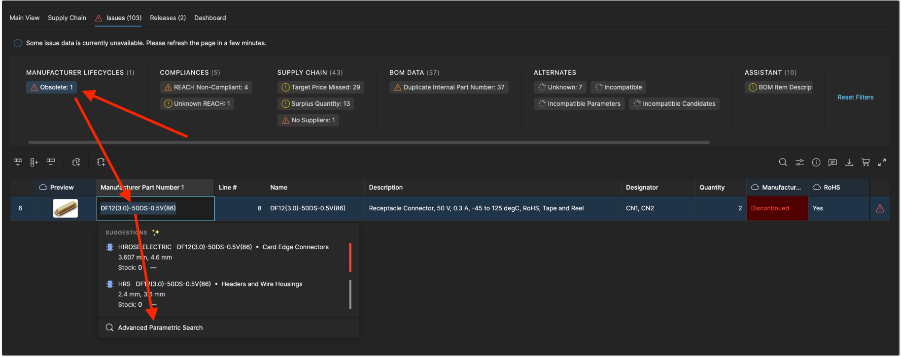Image resolution: width=901 pixels, height=357 pixels.
Task: Click the row number 6 cell
Action: pyautogui.click(x=22, y=208)
